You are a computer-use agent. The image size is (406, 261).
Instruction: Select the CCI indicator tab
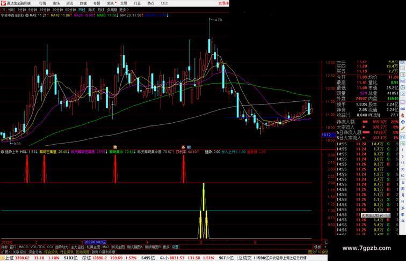coord(50,247)
